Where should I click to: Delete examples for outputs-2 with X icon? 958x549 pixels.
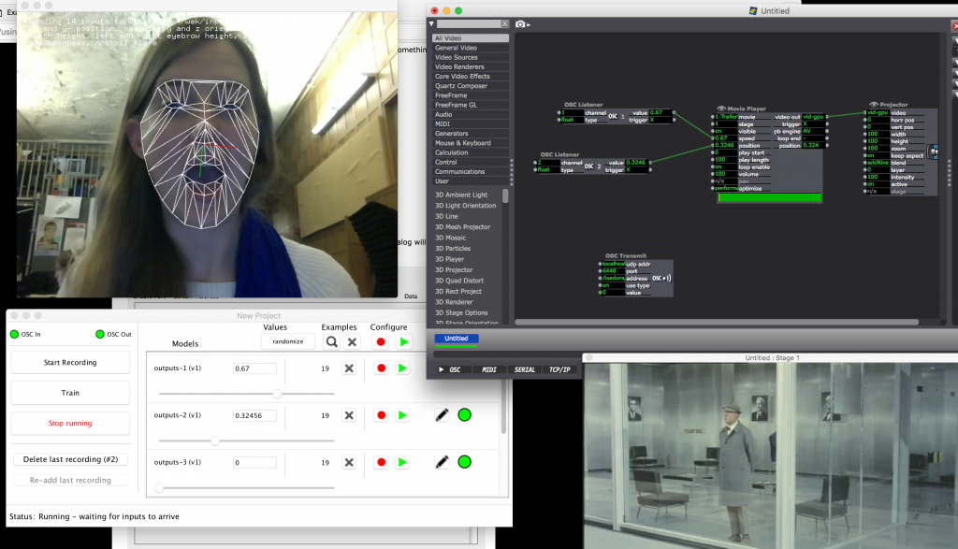(x=349, y=415)
